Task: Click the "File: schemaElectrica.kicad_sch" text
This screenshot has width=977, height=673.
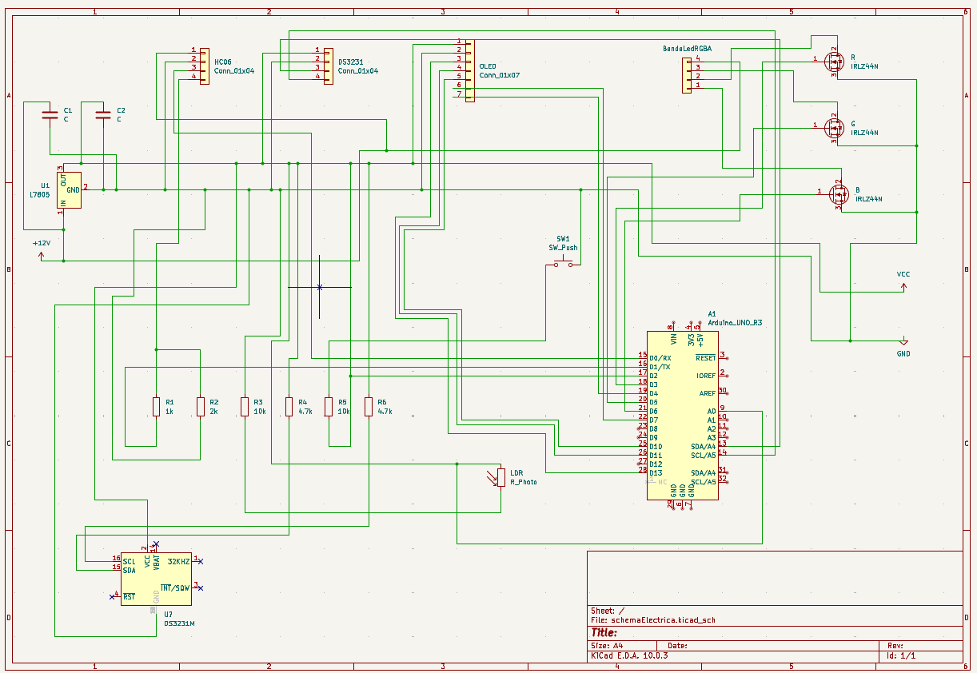Action: click(x=652, y=620)
